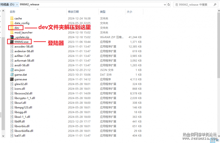The width and height of the screenshot is (220, 143).
Task: Click the libcurl.dll file icon
Action: click(12, 103)
